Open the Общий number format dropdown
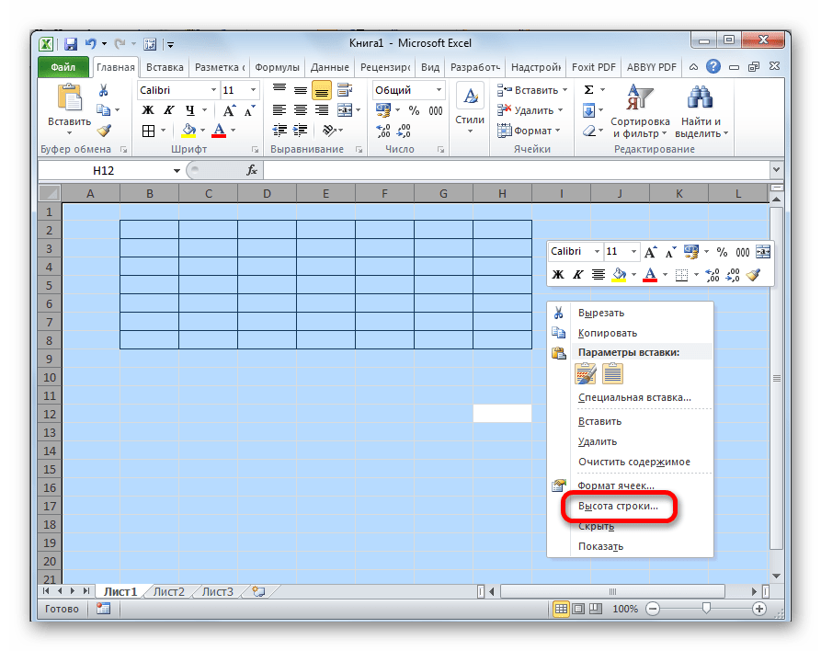The width and height of the screenshot is (821, 651). tap(439, 90)
